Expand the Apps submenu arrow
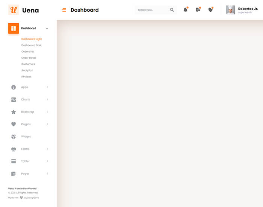Screen dimensions: 263x207 click(47, 87)
